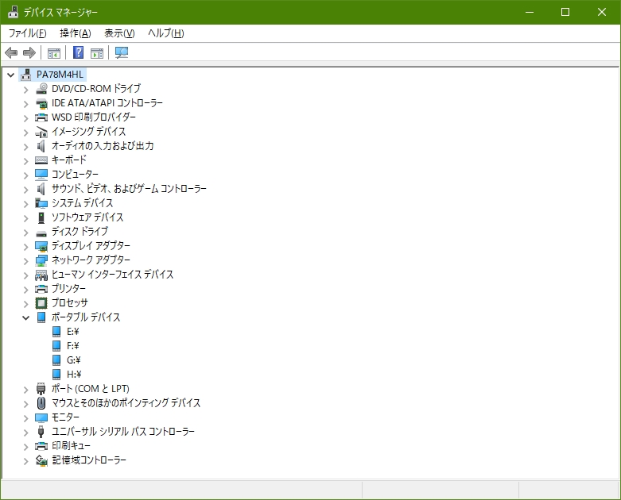Image resolution: width=621 pixels, height=500 pixels.
Task: Expand the モニター node
Action: [x=25, y=418]
